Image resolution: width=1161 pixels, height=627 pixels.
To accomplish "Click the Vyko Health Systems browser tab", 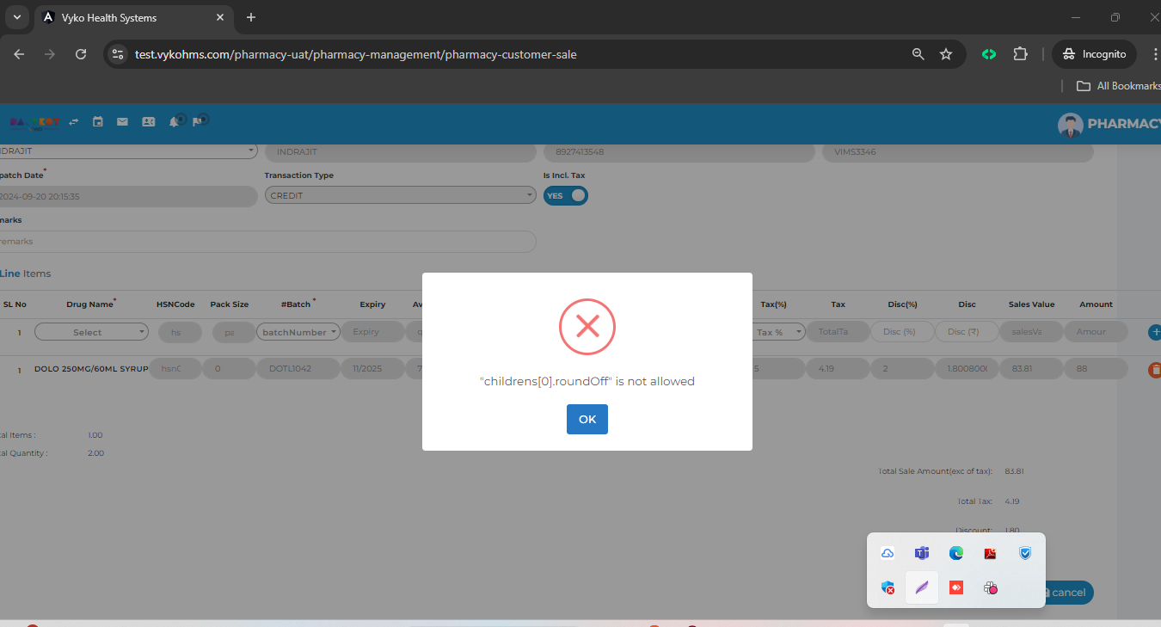I will point(129,17).
